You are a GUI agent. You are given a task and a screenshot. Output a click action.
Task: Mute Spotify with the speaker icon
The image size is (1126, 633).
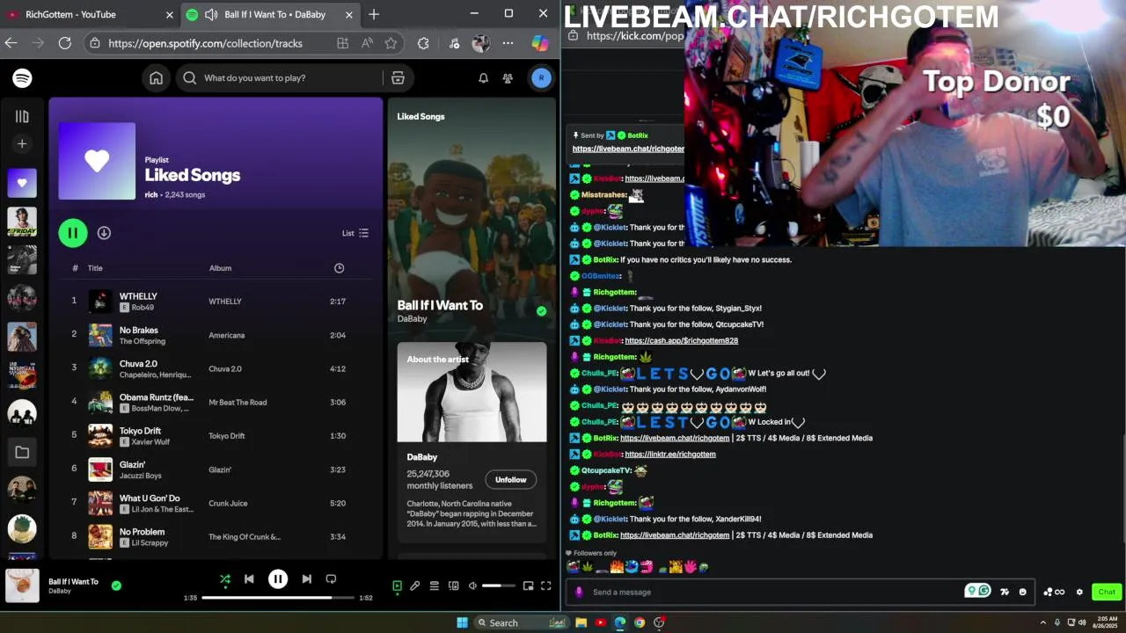pyautogui.click(x=472, y=586)
